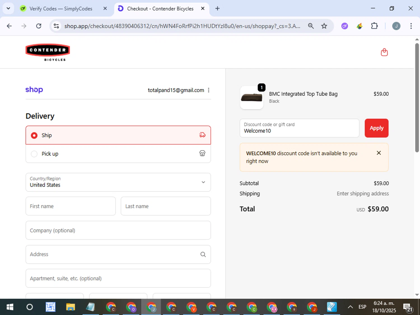Click the totalpand15@gmail.com email
The height and width of the screenshot is (315, 420).
(176, 90)
